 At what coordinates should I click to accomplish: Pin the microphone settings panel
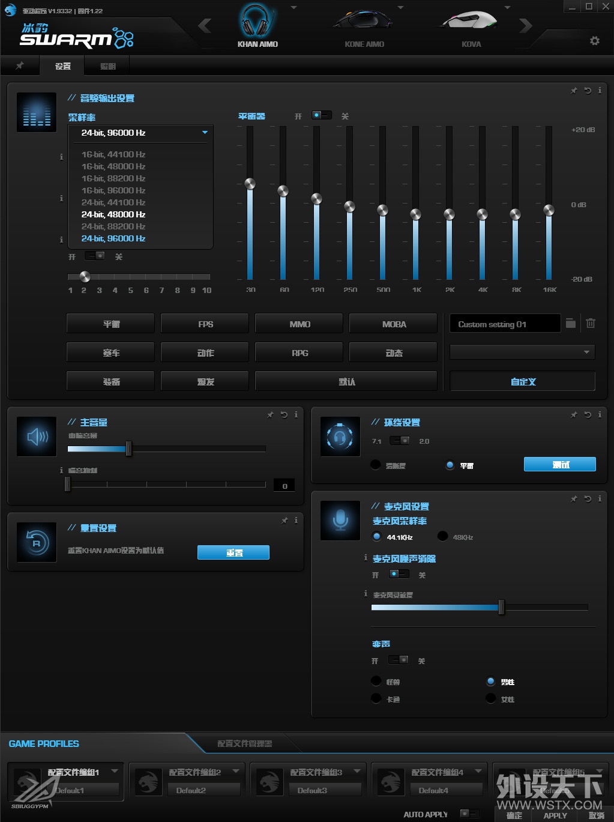(x=574, y=499)
